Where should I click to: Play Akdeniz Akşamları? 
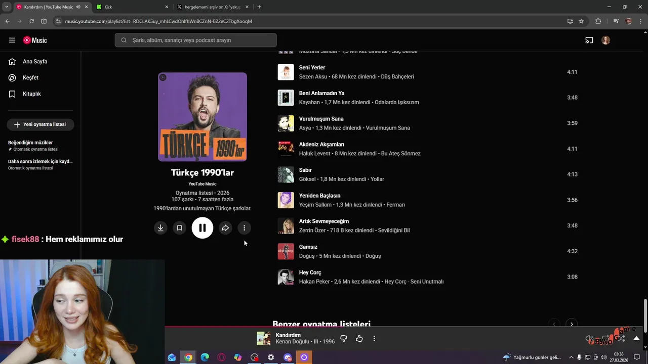(x=321, y=145)
